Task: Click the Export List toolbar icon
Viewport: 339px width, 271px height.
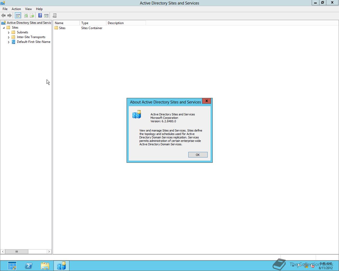Action: pos(32,16)
